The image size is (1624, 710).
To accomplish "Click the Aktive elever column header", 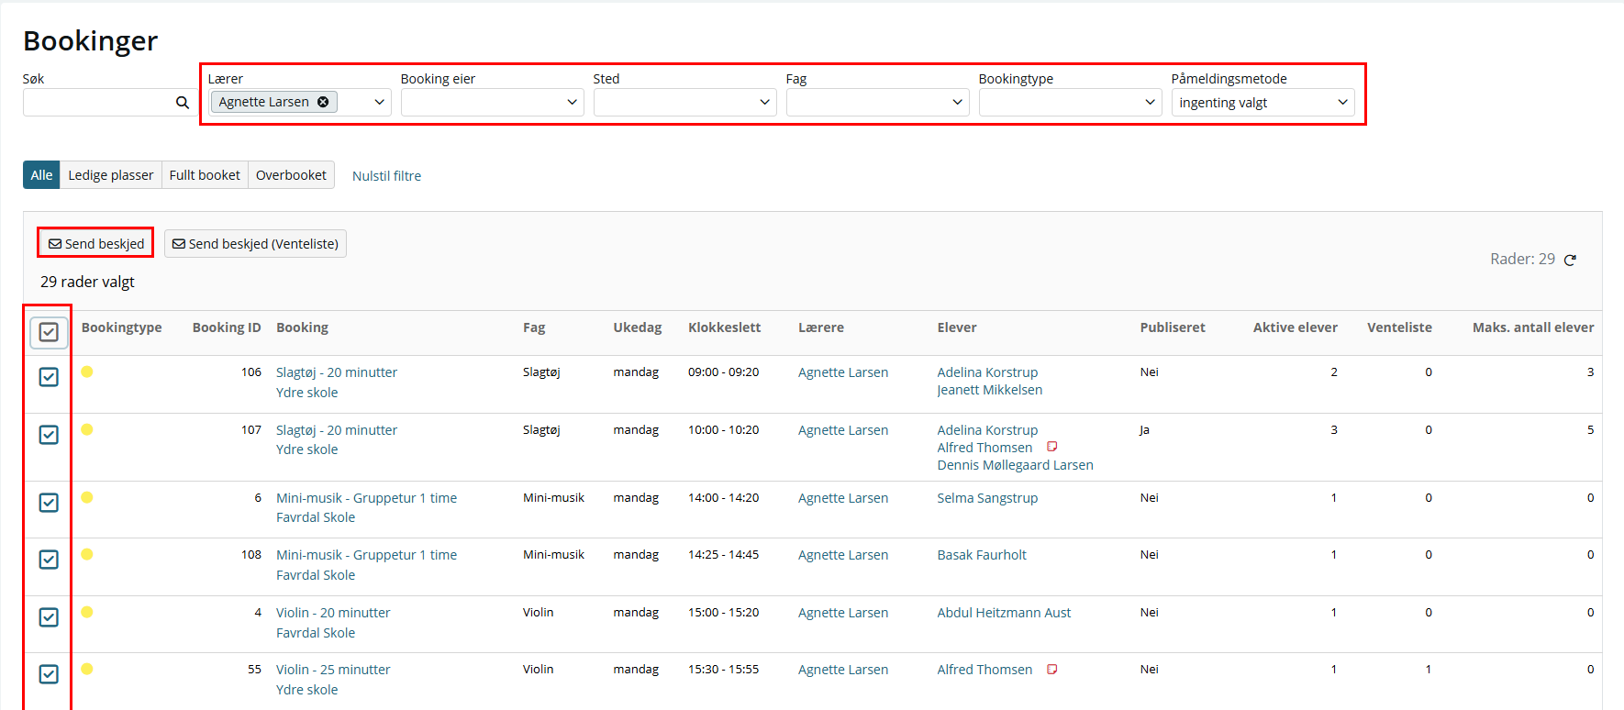I will 1296,327.
